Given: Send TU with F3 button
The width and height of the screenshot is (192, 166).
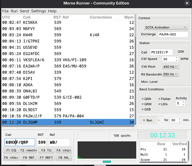Looking at the screenshot, I should point(46,150).
